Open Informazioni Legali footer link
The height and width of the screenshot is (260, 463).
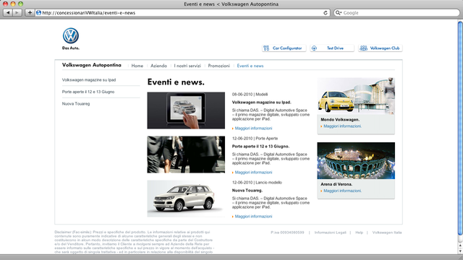point(330,233)
